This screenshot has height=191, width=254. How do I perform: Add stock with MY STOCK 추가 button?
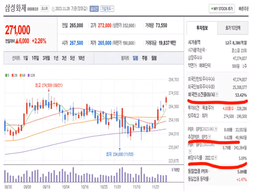click(x=222, y=9)
